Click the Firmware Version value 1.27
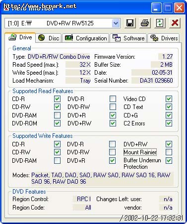 coord(166,57)
